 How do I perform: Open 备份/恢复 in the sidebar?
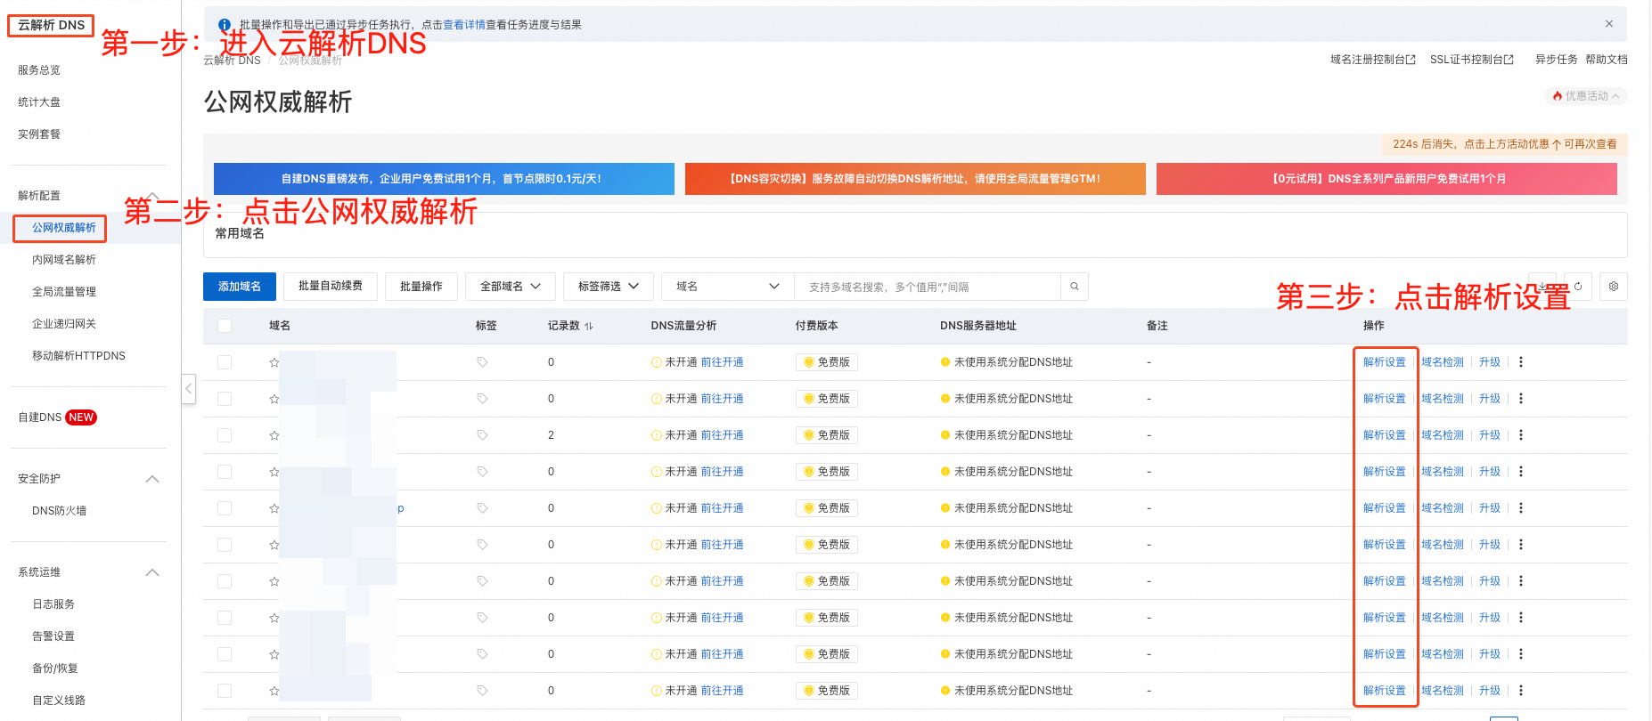[55, 668]
